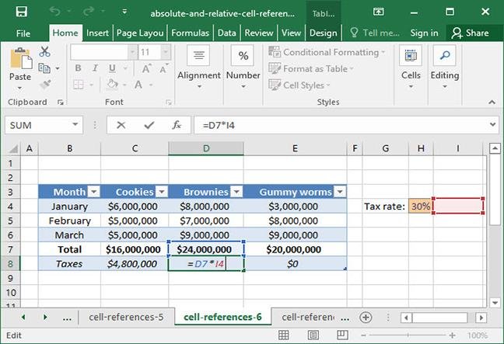Switch to the cell-references-5 sheet tab
504x344 pixels.
pos(126,317)
